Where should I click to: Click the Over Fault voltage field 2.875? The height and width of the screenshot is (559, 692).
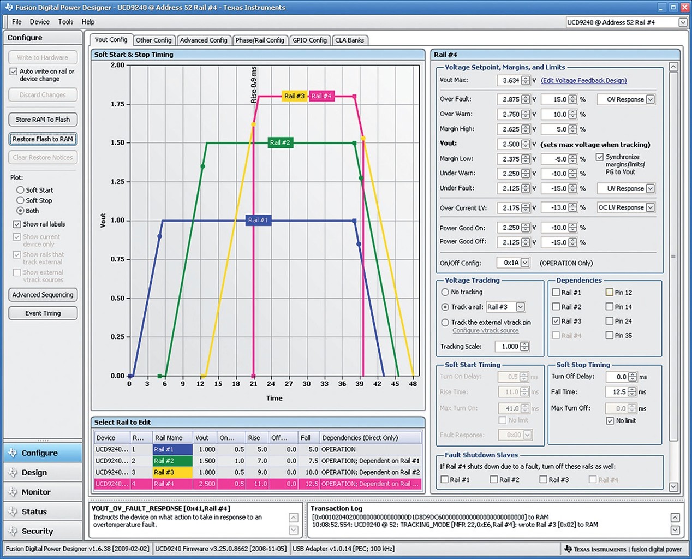tap(509, 99)
